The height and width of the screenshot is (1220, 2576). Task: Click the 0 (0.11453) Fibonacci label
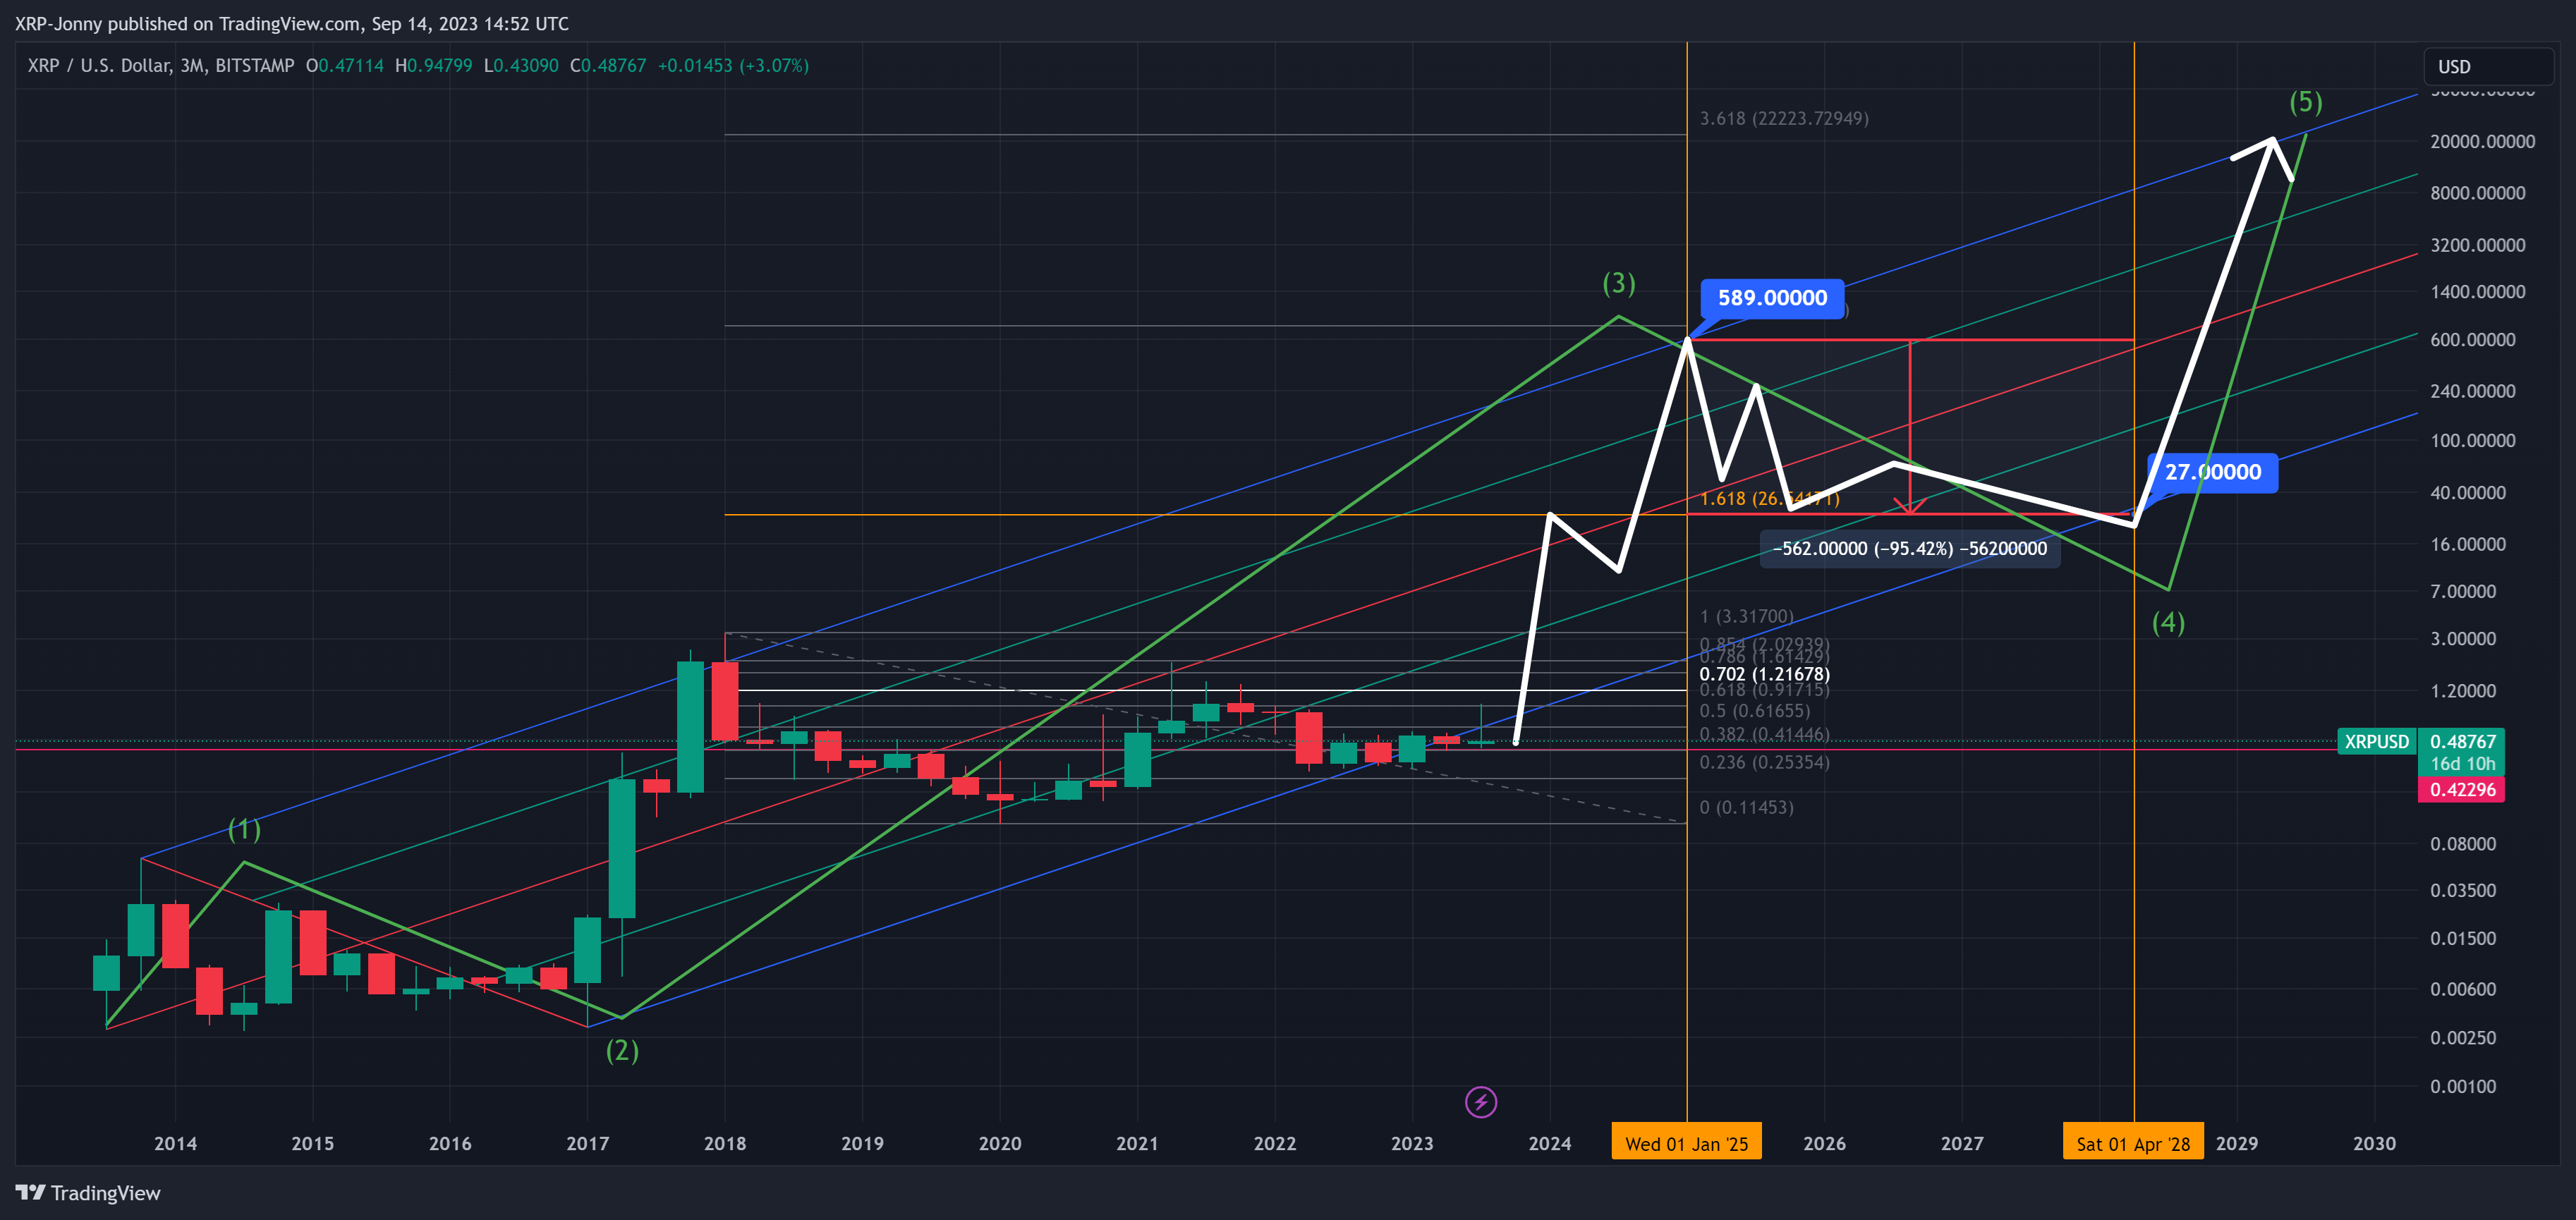tap(1746, 807)
